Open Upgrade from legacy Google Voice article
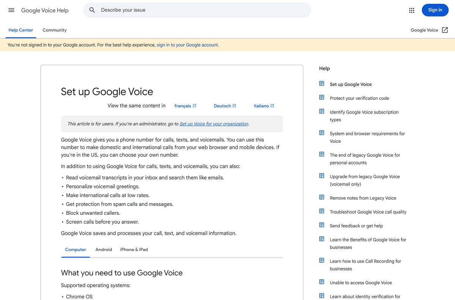Screen dimensions: 455x300 [x=364, y=180]
